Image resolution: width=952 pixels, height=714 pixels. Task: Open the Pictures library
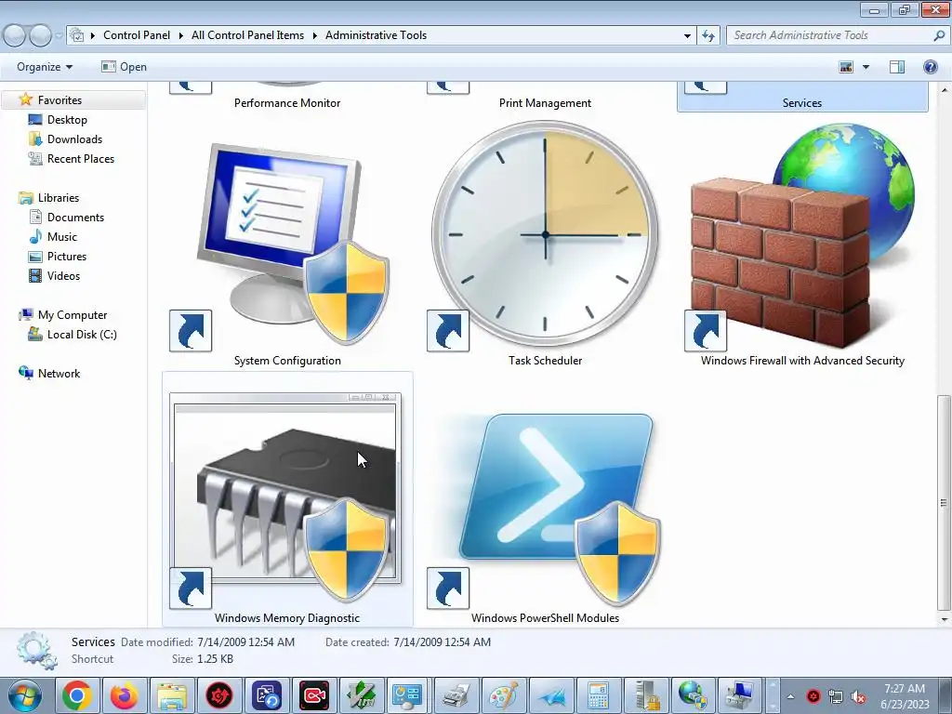click(x=67, y=257)
